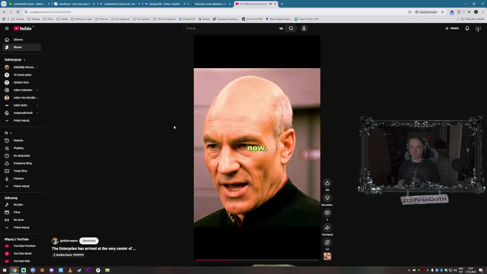
Task: Open the Abelard Giza subscription
Action: [21, 83]
